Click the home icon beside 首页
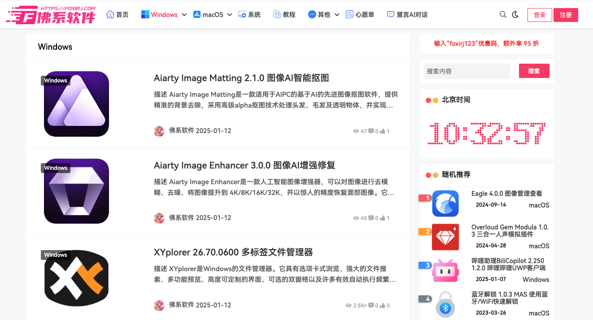 [110, 14]
